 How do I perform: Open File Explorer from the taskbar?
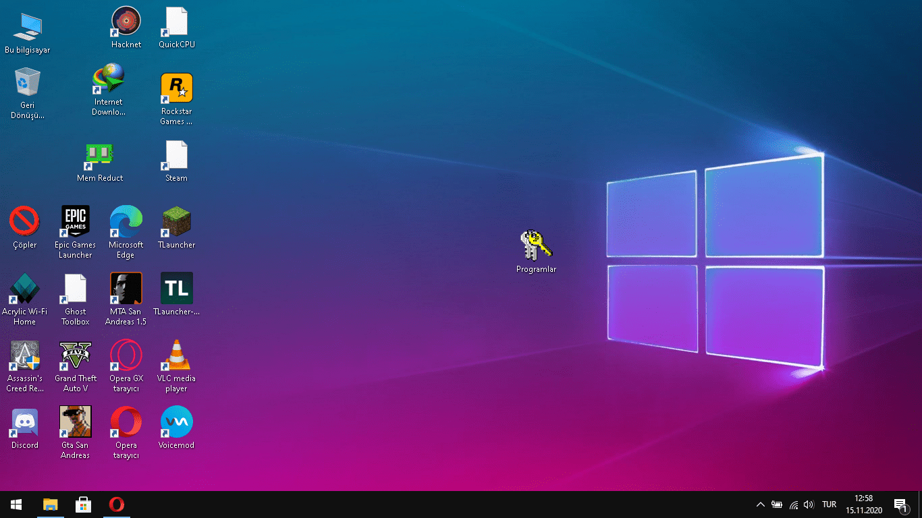click(x=51, y=505)
